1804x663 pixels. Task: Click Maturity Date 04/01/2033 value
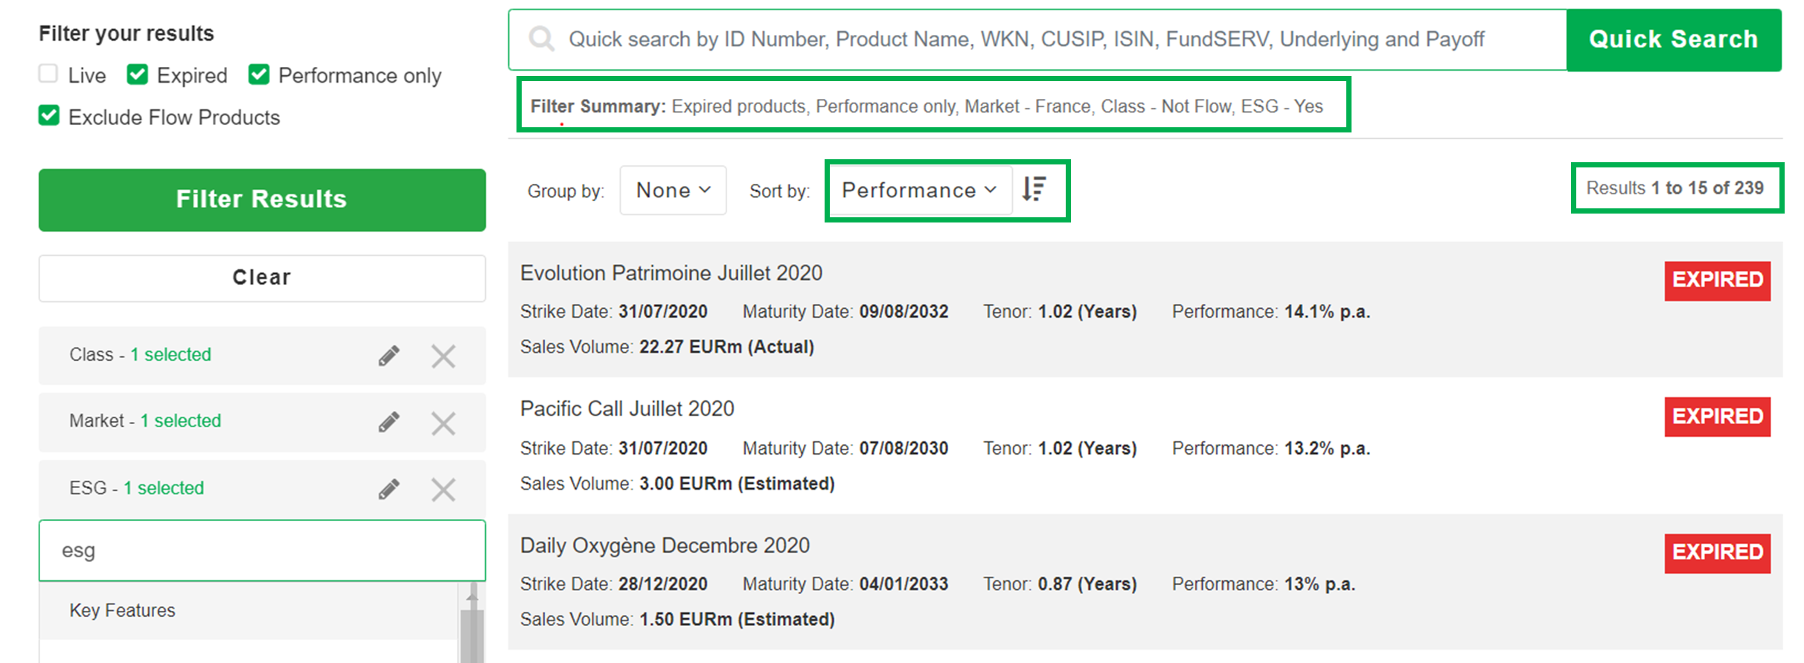[x=903, y=584]
